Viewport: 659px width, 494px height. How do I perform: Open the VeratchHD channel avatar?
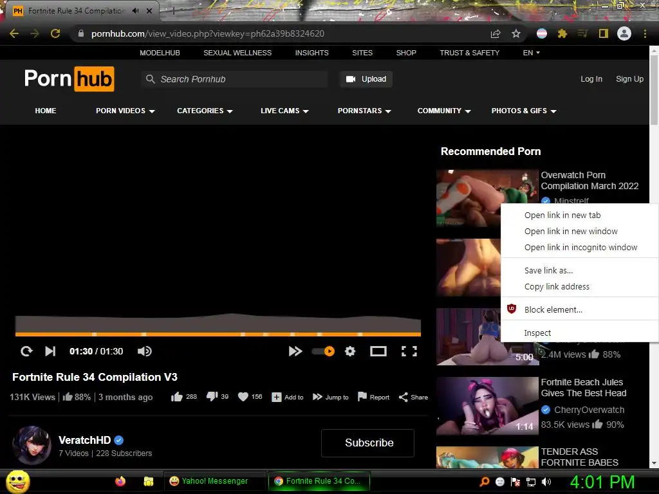point(32,445)
